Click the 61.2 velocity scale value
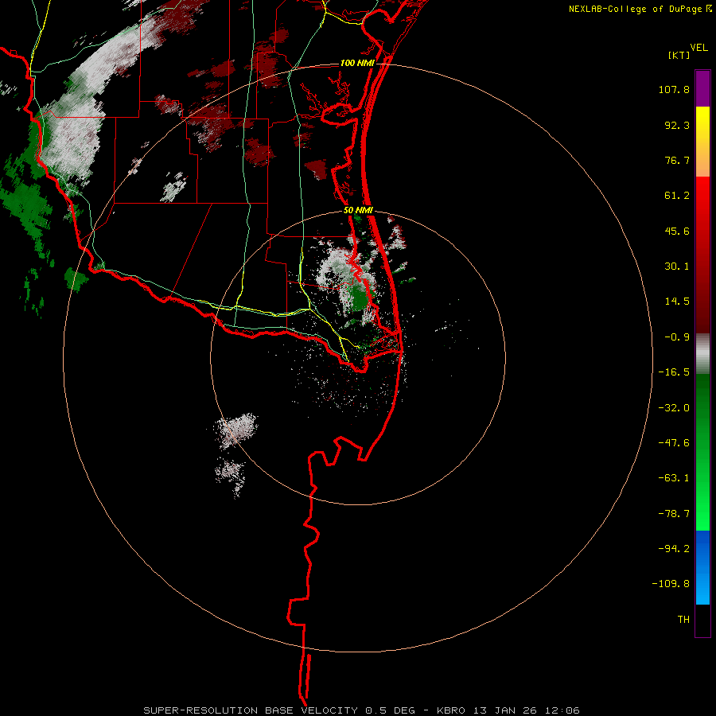The height and width of the screenshot is (716, 716). [x=677, y=196]
